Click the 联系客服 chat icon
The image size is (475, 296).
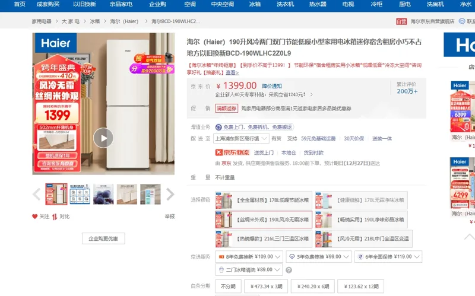[x=462, y=21]
